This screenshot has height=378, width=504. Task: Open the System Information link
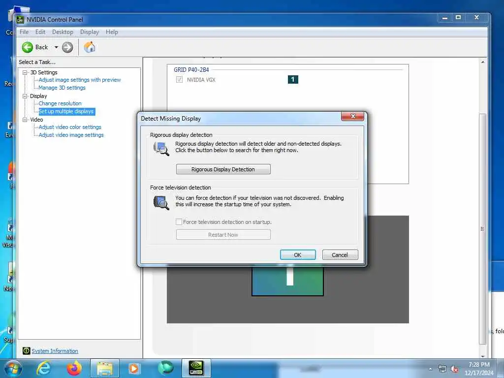pyautogui.click(x=55, y=351)
